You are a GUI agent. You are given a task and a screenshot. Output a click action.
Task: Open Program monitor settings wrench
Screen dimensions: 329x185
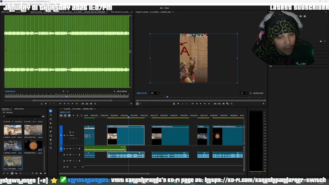click(251, 93)
